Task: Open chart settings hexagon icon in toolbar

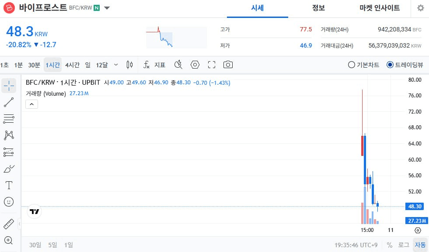Action: pyautogui.click(x=195, y=65)
